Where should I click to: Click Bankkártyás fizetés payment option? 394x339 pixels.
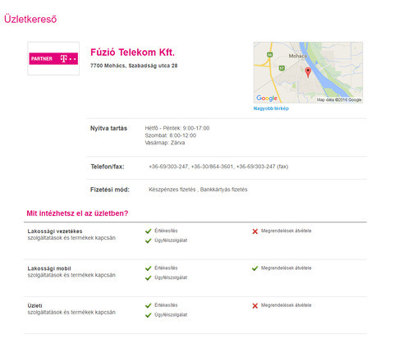(223, 190)
